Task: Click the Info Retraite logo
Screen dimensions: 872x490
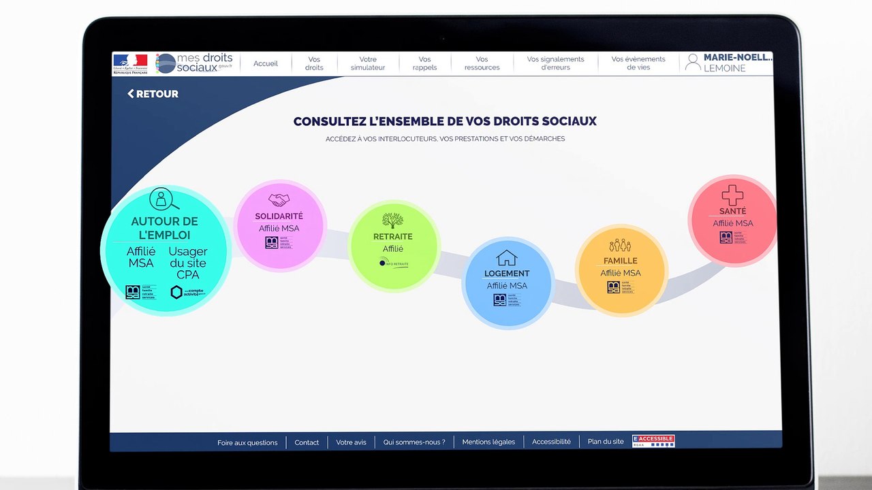Action: [x=394, y=263]
